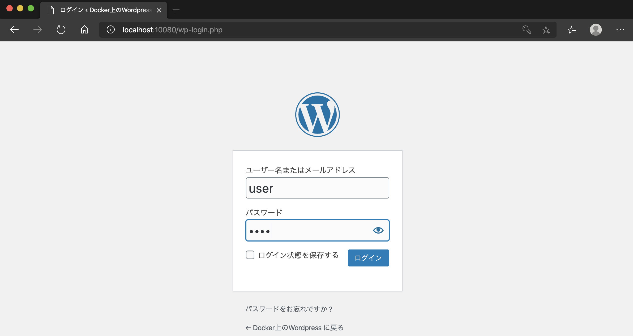This screenshot has height=336, width=633.
Task: Click the username field containing user
Action: click(317, 188)
